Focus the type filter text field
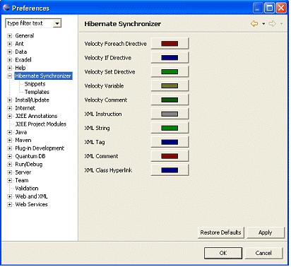 click(x=30, y=23)
